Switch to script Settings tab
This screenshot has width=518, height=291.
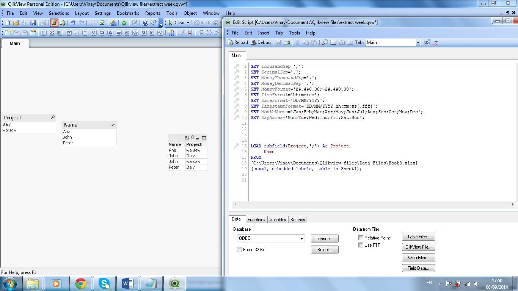click(x=298, y=220)
